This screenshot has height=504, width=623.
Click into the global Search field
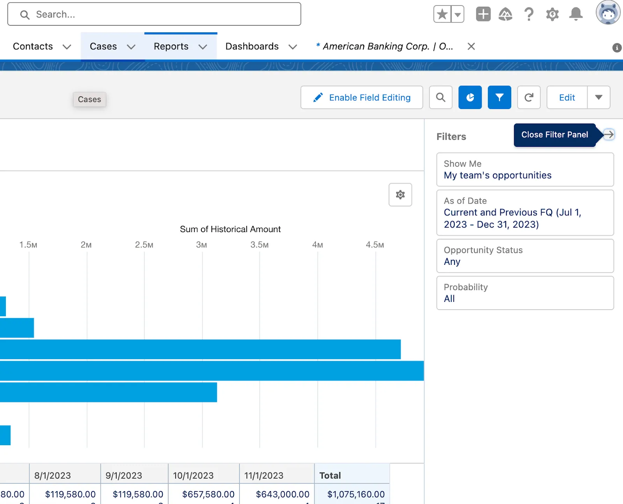point(154,14)
